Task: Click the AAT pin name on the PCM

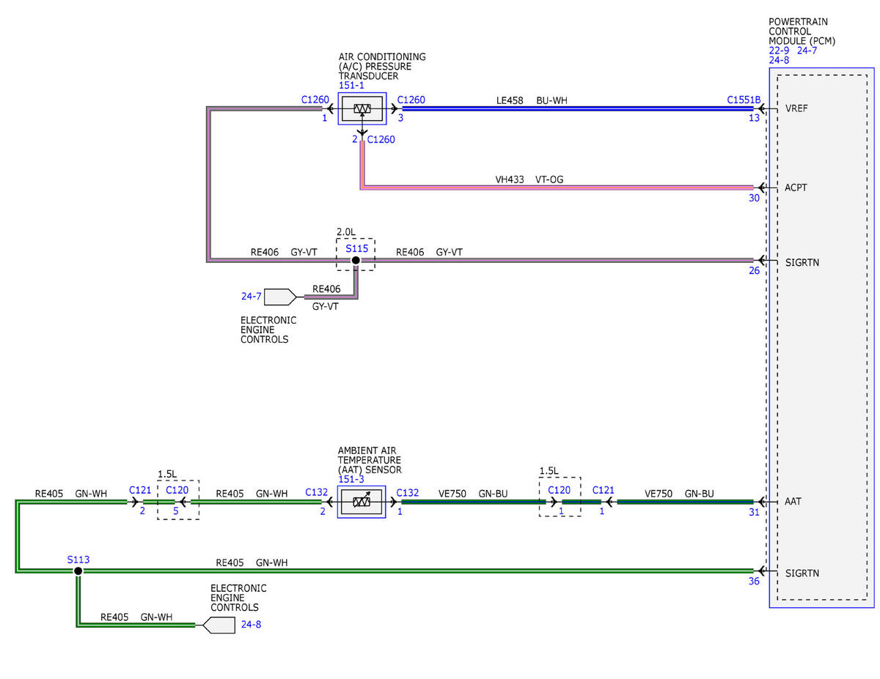Action: (x=793, y=502)
